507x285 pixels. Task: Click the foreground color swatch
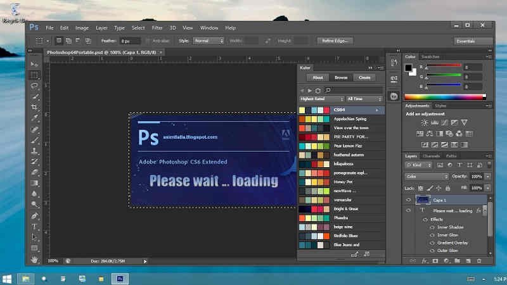[408, 68]
